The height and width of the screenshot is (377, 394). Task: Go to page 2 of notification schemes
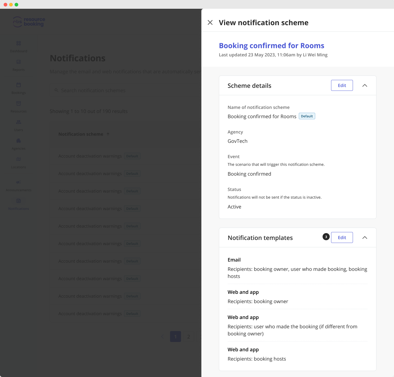click(188, 337)
